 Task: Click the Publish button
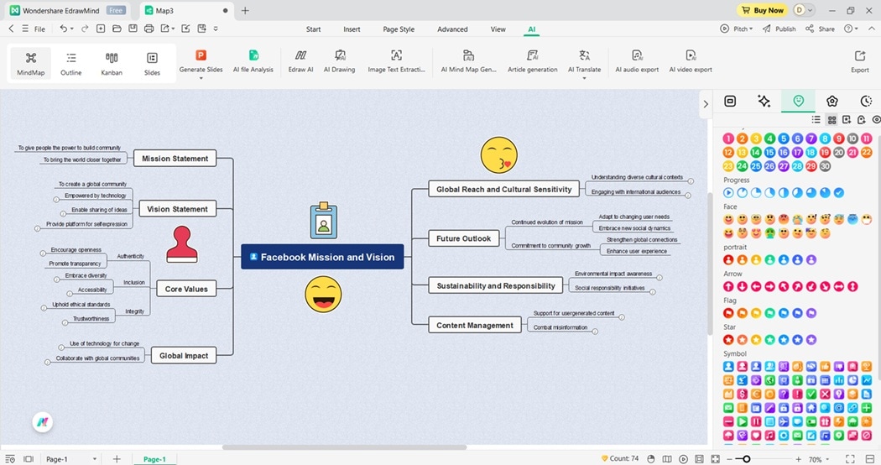[779, 29]
